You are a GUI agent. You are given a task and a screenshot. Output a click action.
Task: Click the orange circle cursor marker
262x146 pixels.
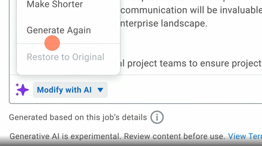[x=52, y=43]
